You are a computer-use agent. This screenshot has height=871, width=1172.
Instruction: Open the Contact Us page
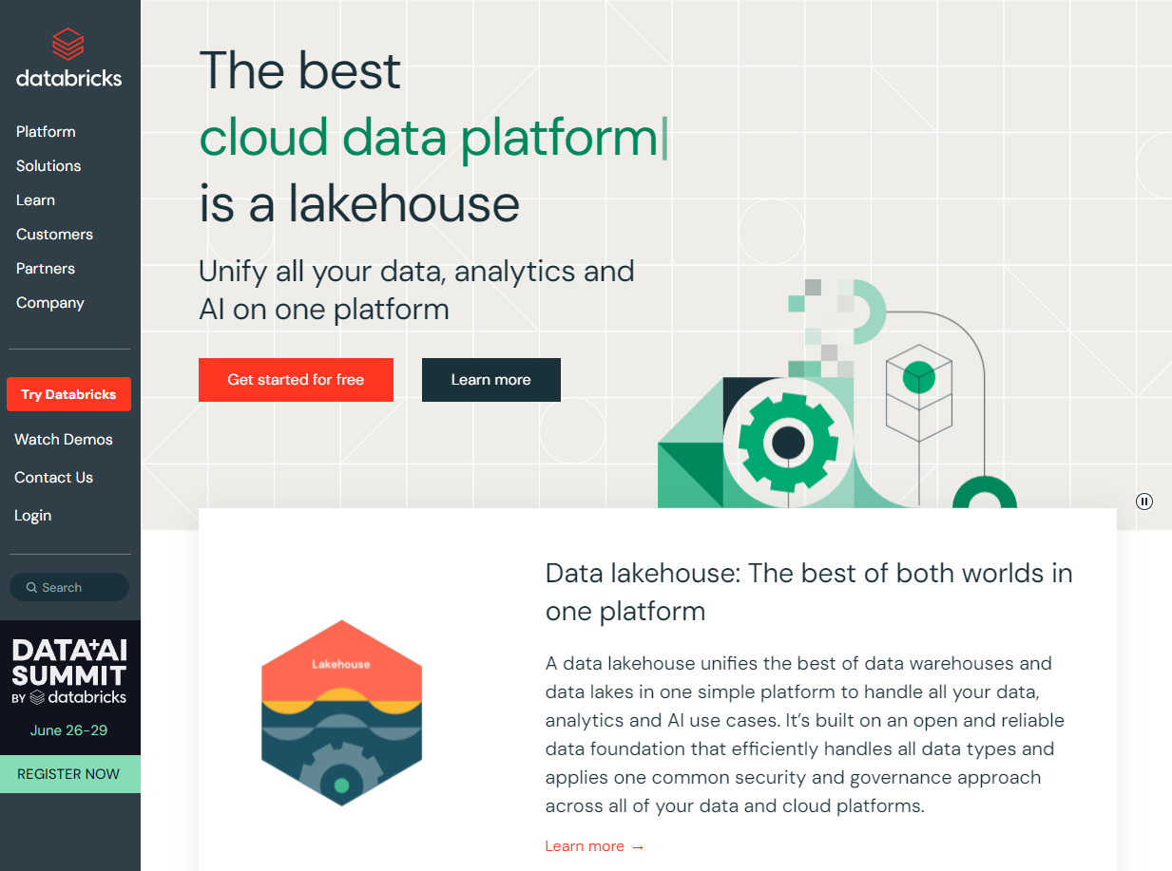(x=53, y=478)
